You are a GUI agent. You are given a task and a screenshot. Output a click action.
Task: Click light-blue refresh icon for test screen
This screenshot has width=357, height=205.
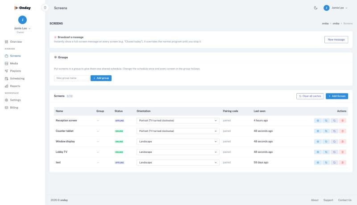pyautogui.click(x=326, y=163)
